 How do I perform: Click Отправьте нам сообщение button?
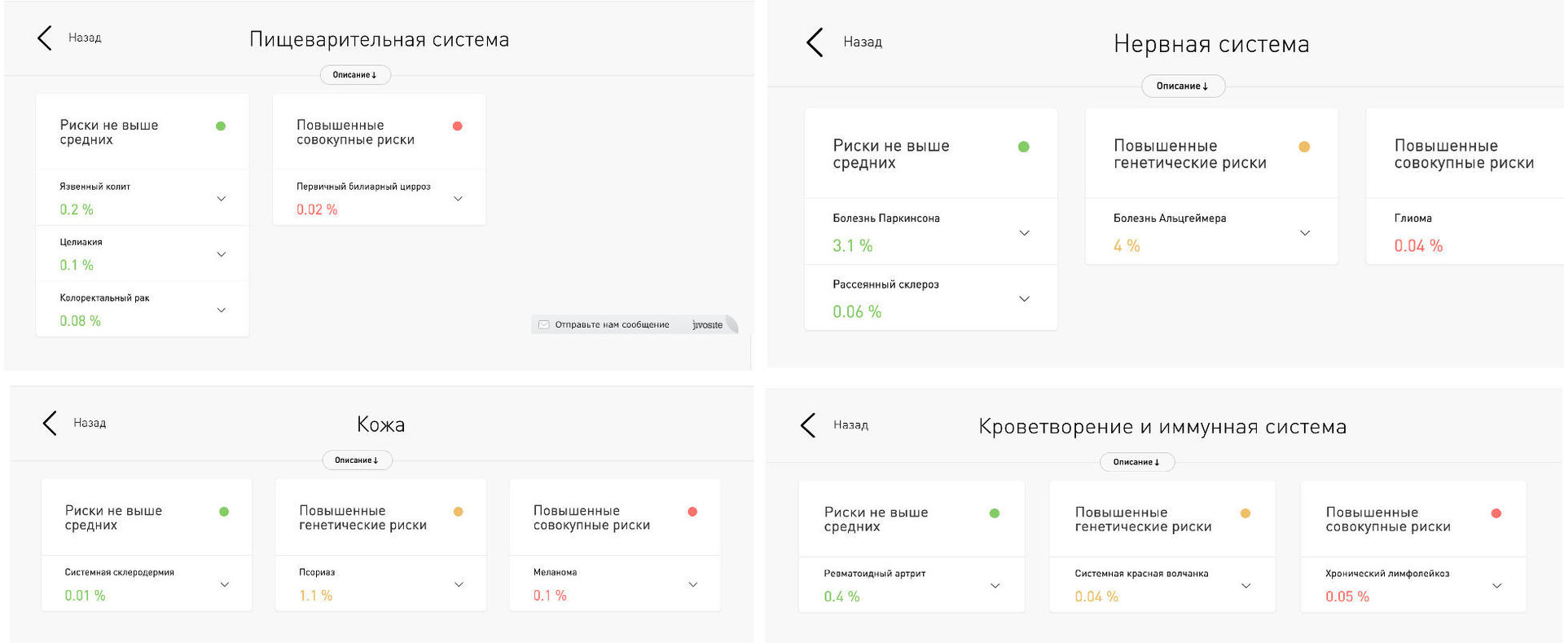point(612,324)
